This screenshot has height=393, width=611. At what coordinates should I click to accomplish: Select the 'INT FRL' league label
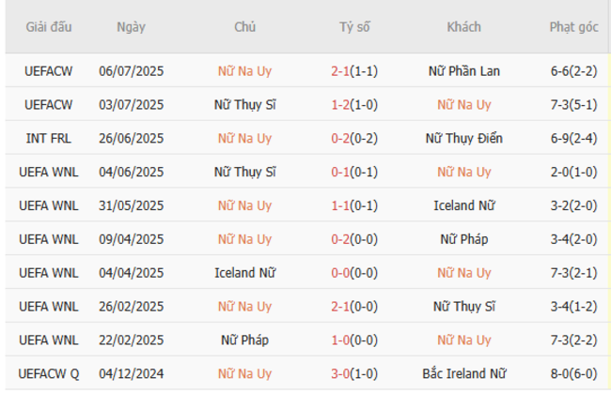click(49, 139)
